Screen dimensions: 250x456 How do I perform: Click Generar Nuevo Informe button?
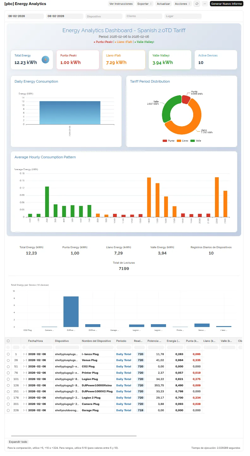(226, 4)
